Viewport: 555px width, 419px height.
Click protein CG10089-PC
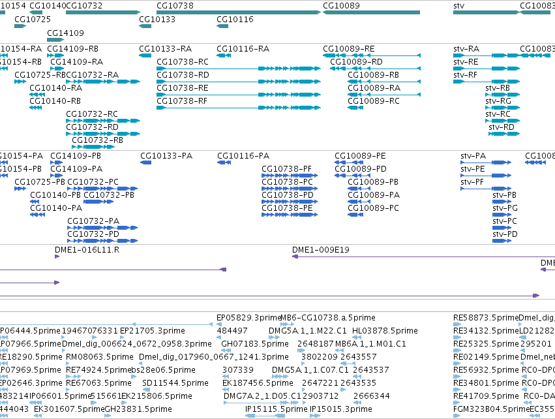[x=355, y=215]
